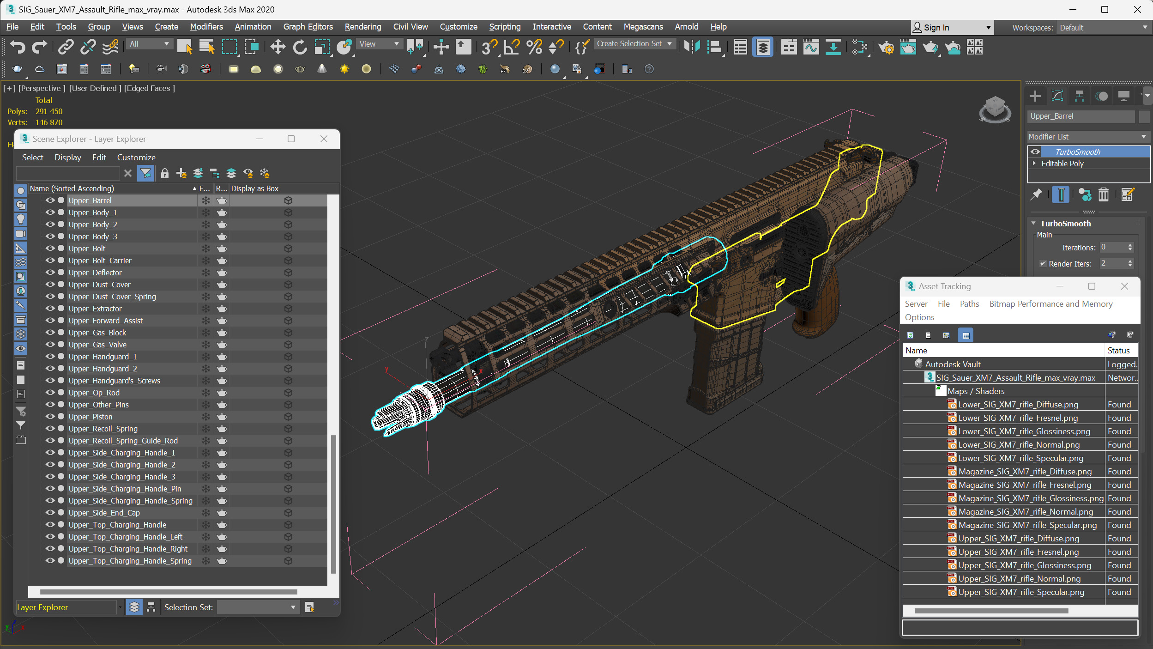1153x649 pixels.
Task: Click the Edged Faces shading label
Action: (x=149, y=88)
